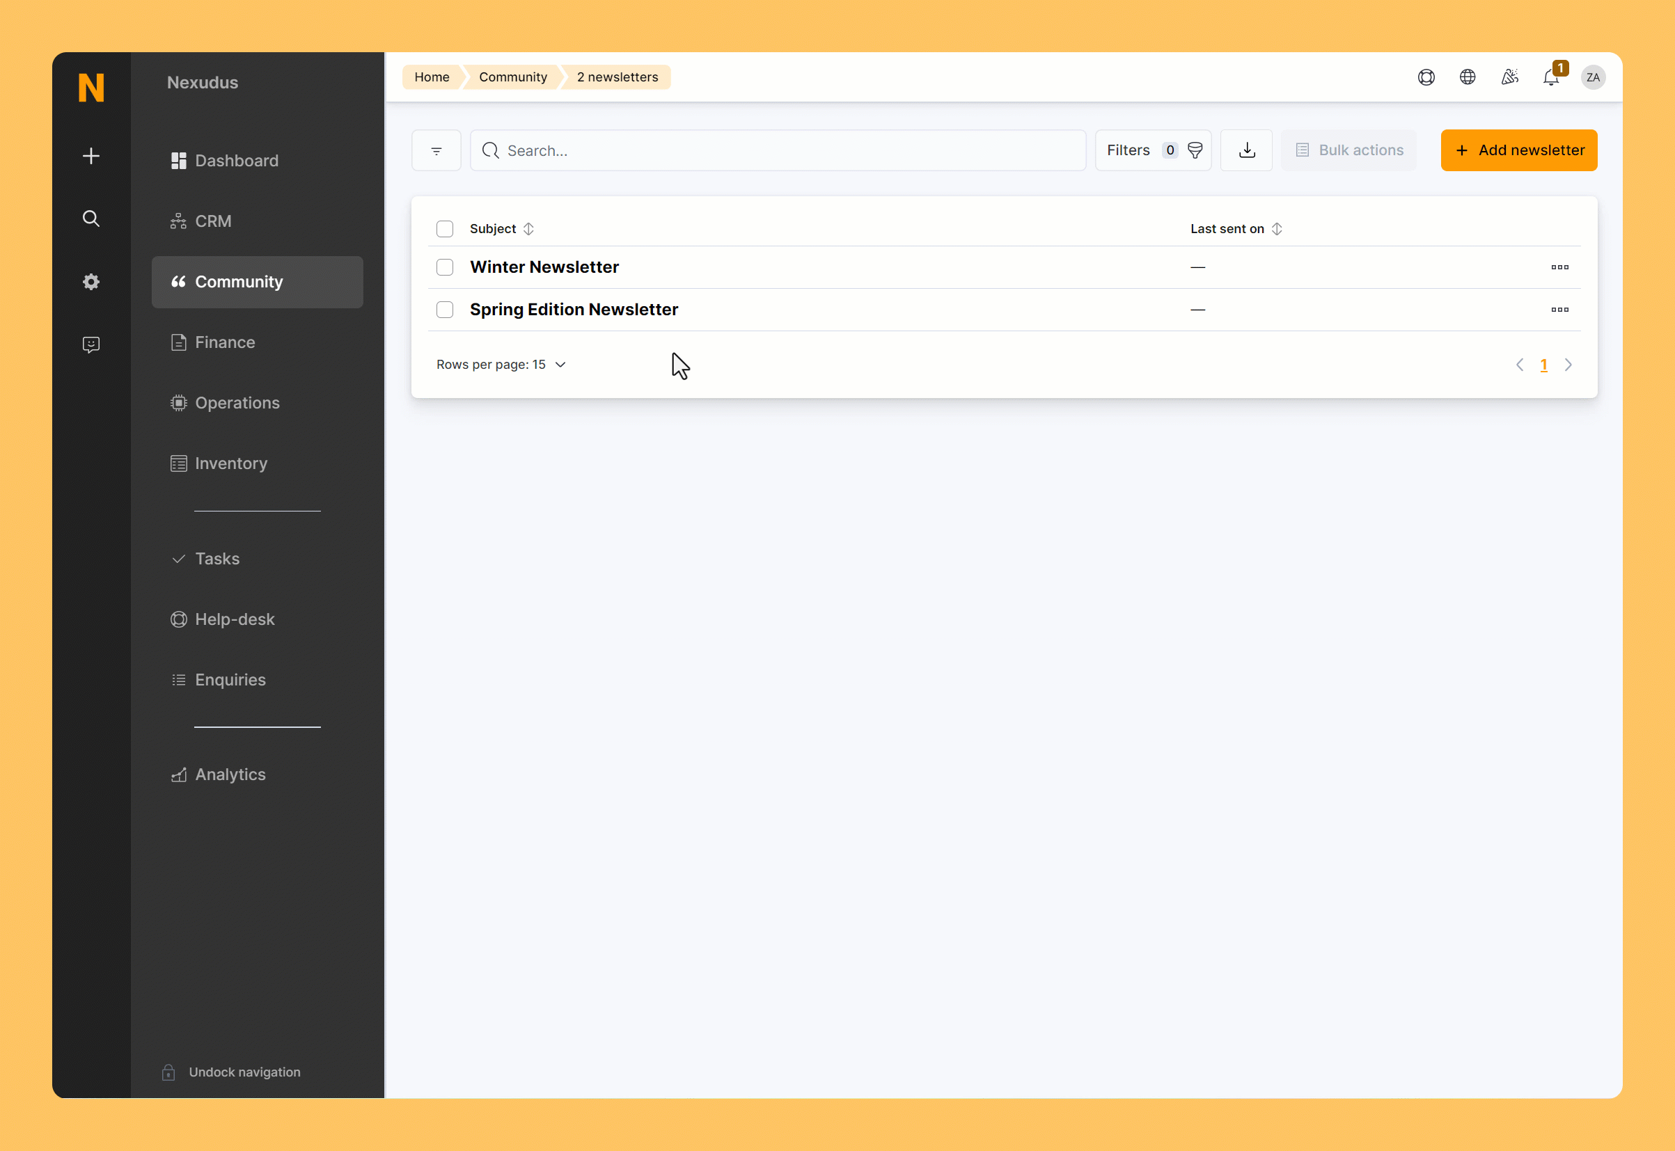Open the three-dot menu for Spring Edition Newsletter
Image resolution: width=1675 pixels, height=1151 pixels.
tap(1559, 310)
